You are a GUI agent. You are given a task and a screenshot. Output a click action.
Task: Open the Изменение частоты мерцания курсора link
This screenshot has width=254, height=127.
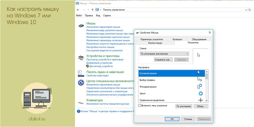pos(108,104)
